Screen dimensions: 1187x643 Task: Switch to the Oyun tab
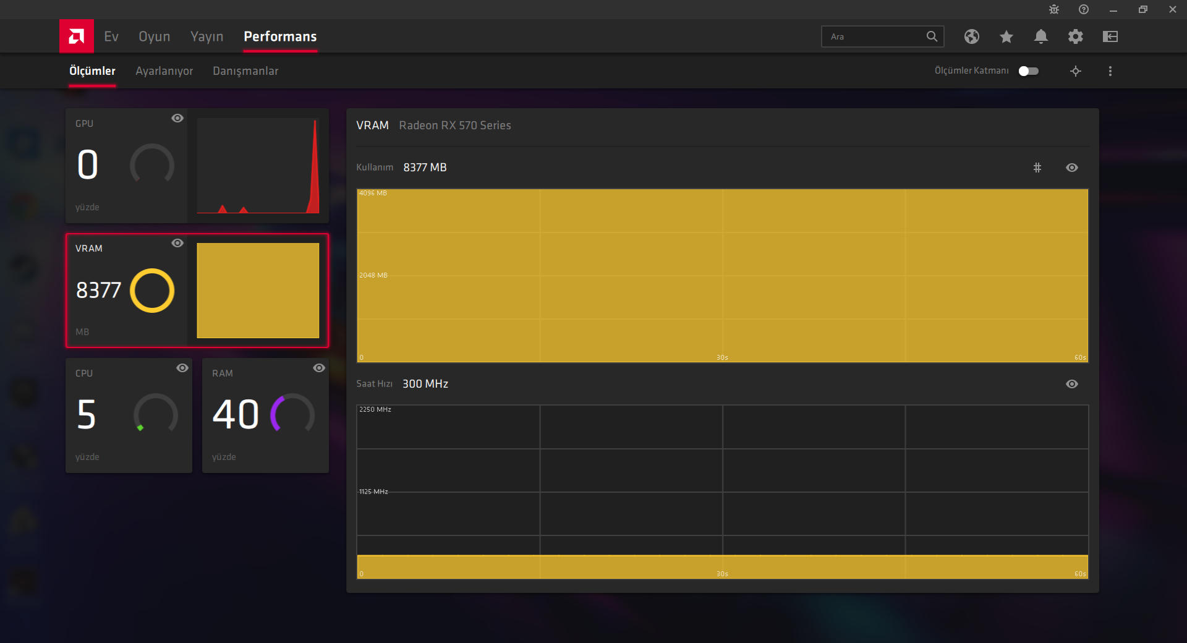(x=154, y=36)
